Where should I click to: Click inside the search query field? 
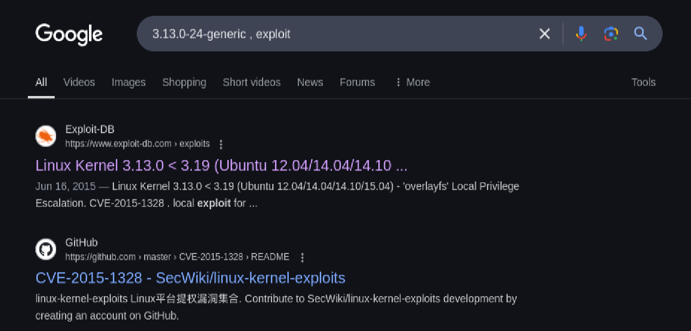coord(338,34)
